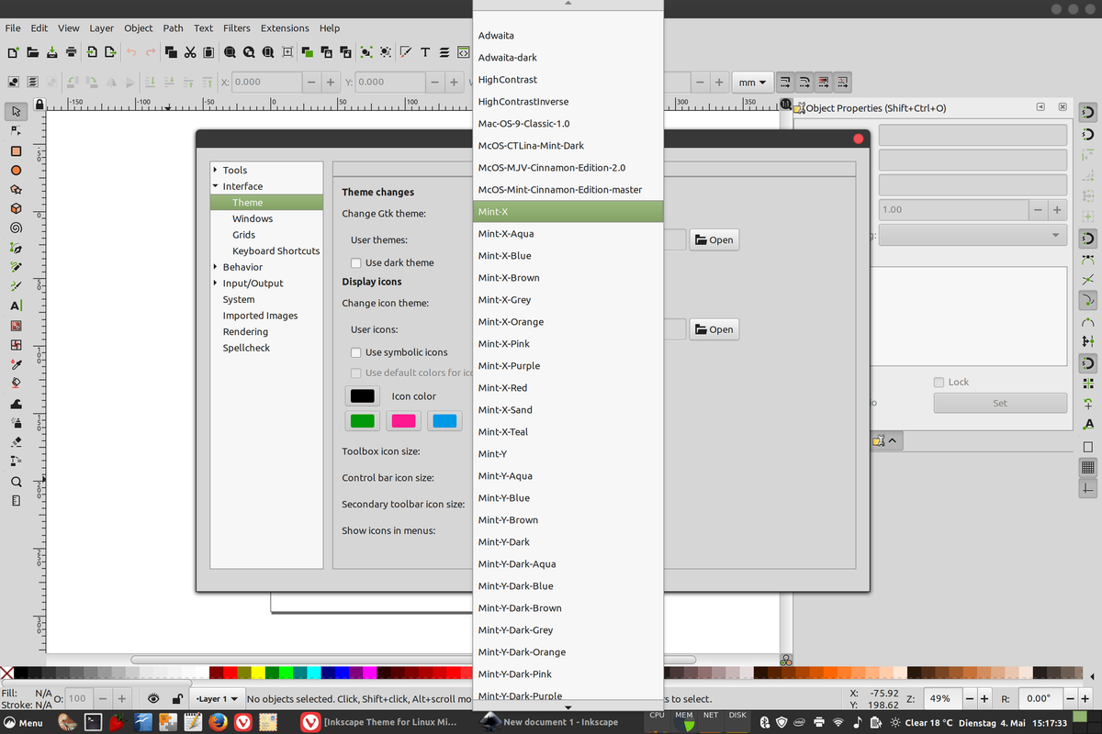Open the Spellcheck preferences page

246,348
